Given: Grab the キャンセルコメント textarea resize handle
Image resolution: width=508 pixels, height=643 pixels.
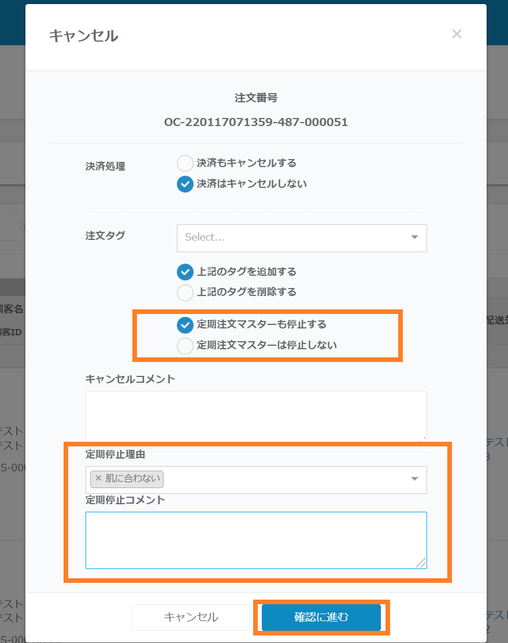Looking at the screenshot, I should pyautogui.click(x=423, y=439).
